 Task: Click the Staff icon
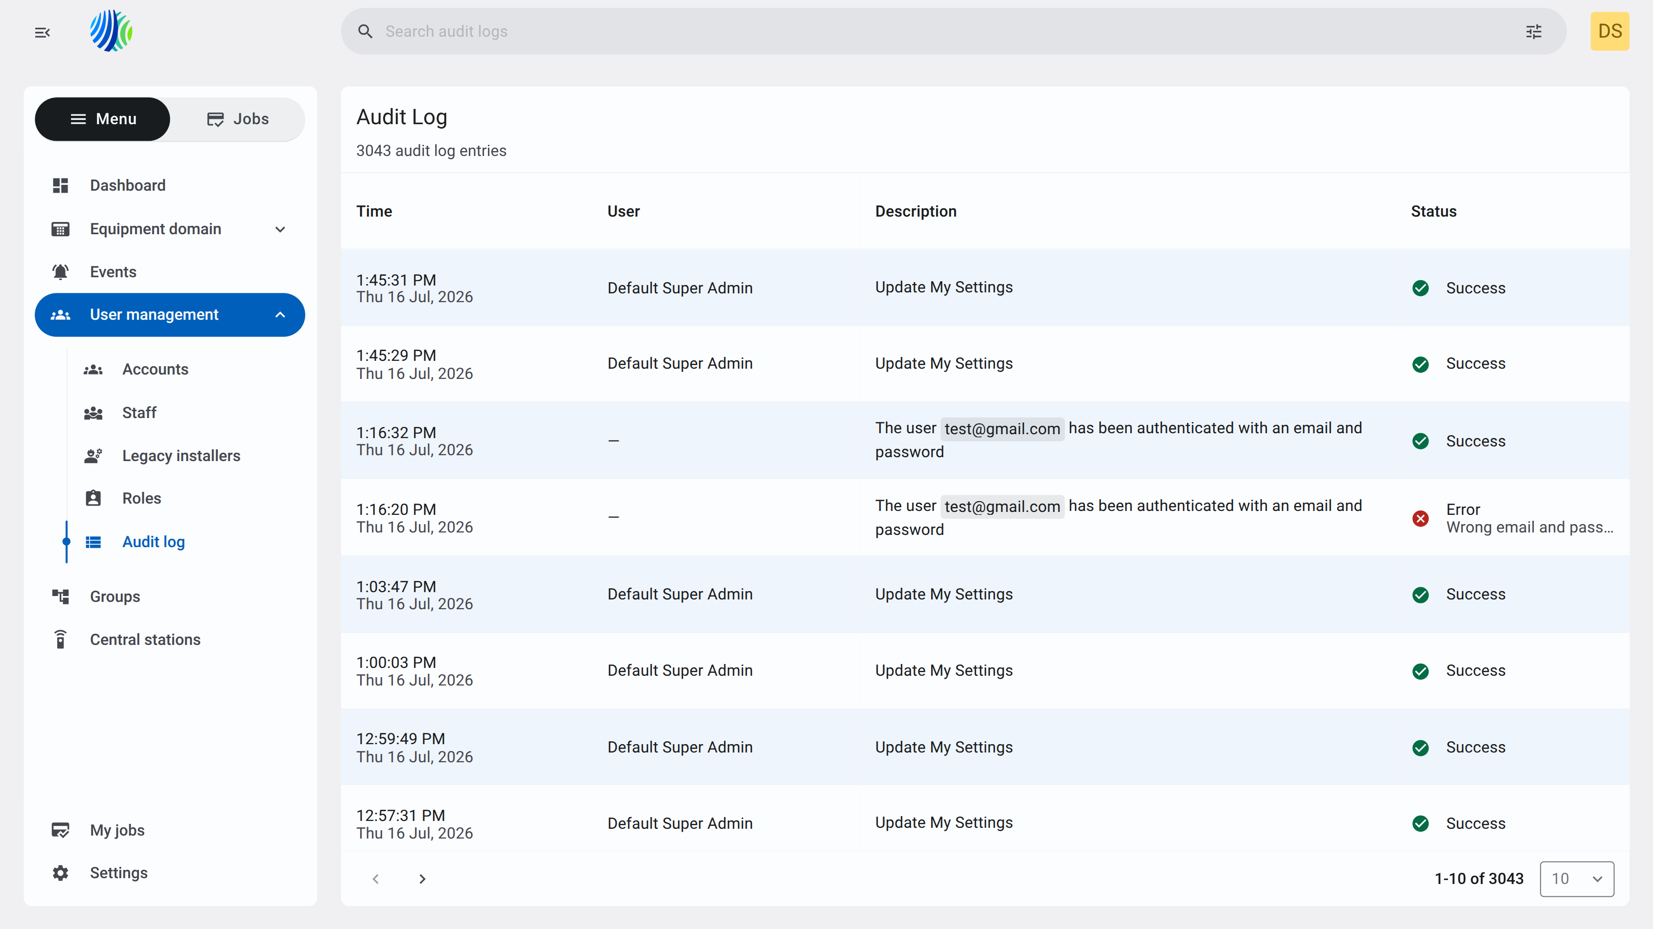pyautogui.click(x=93, y=413)
